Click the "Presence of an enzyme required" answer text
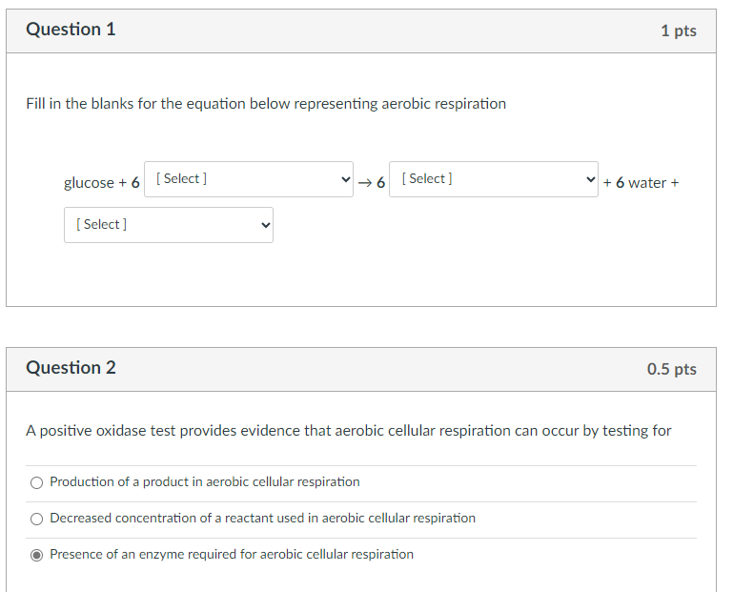Image resolution: width=733 pixels, height=592 pixels. point(232,555)
